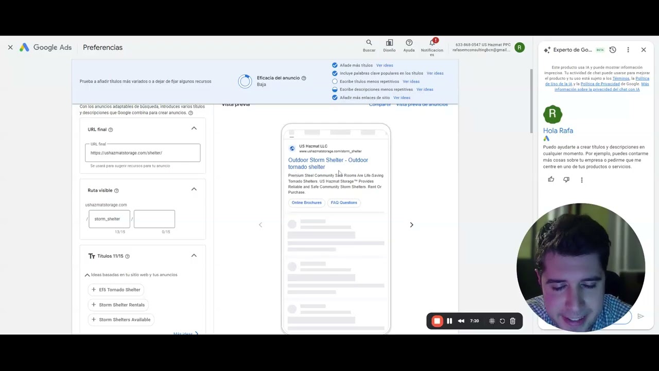
Task: Click the page vertical scrollbar
Action: (531, 100)
